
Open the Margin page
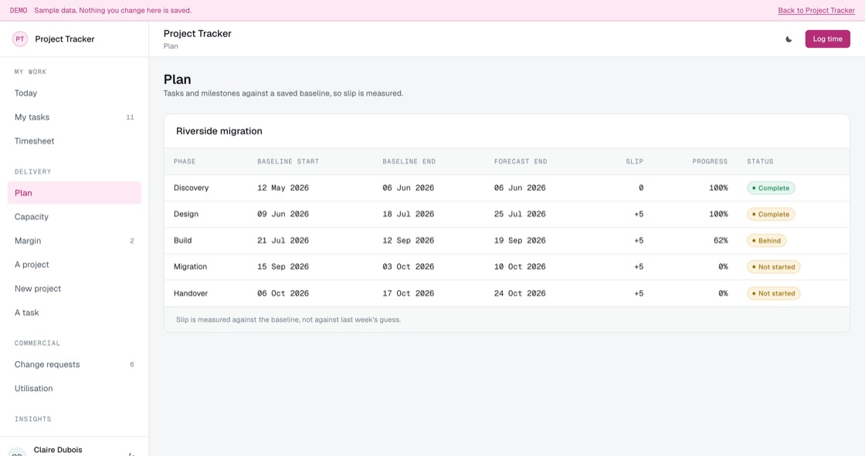[74, 241]
